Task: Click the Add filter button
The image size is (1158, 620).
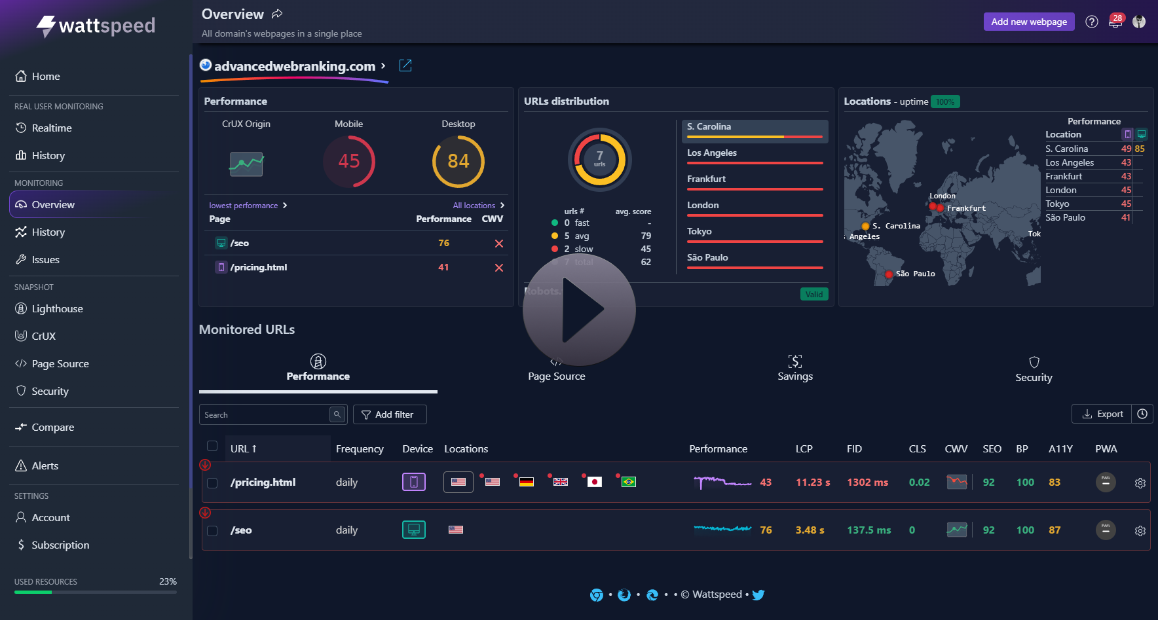Action: [390, 414]
